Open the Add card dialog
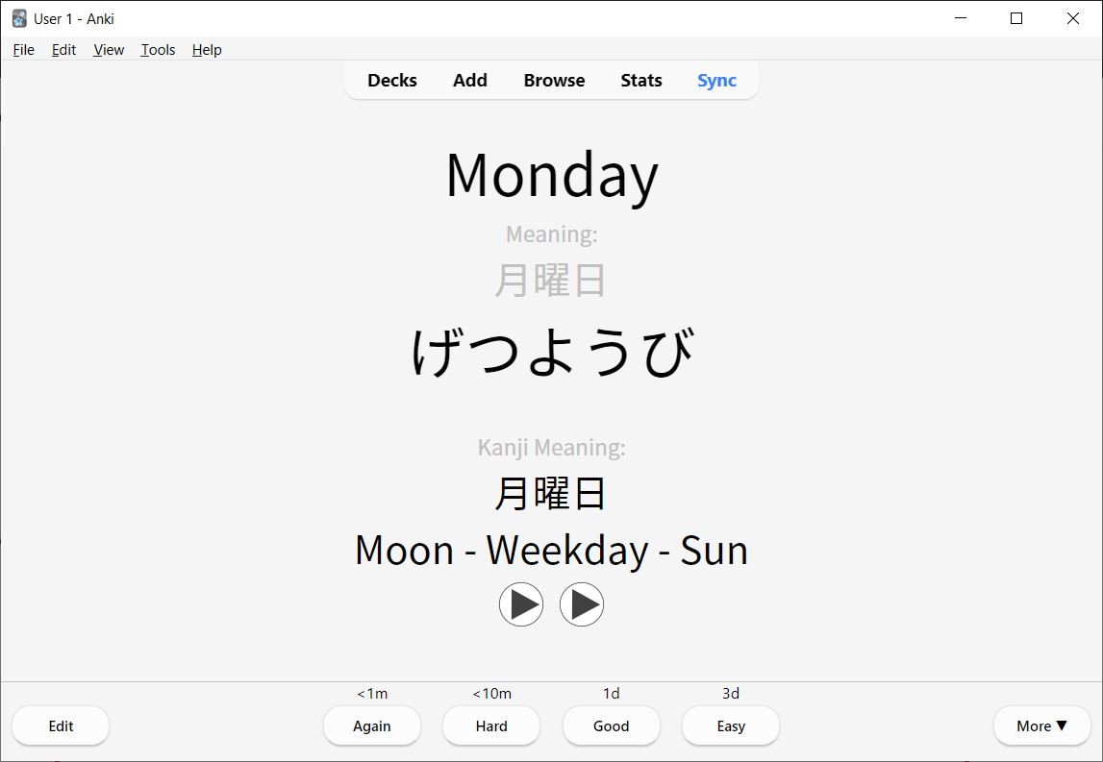 tap(469, 81)
